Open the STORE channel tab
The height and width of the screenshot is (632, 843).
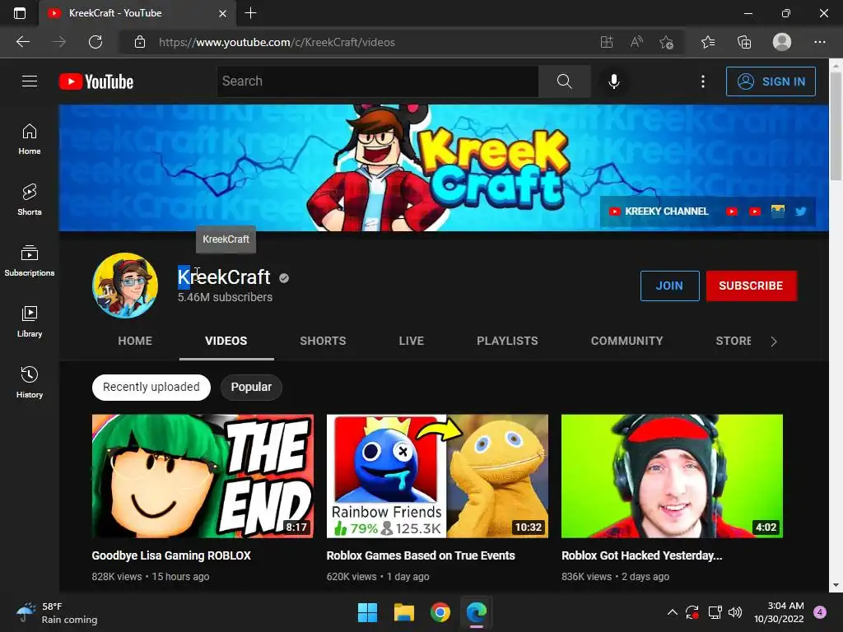point(734,341)
